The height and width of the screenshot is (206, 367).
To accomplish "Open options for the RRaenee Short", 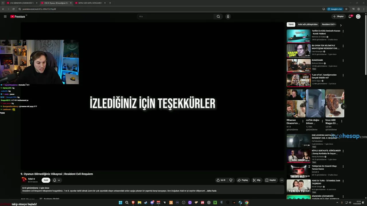I will [303, 121].
